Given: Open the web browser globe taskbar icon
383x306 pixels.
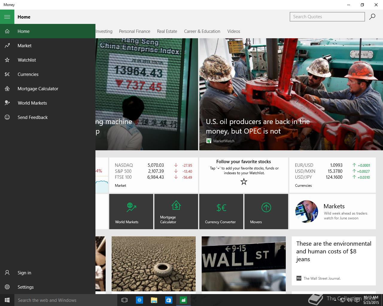Looking at the screenshot, I should point(139,300).
